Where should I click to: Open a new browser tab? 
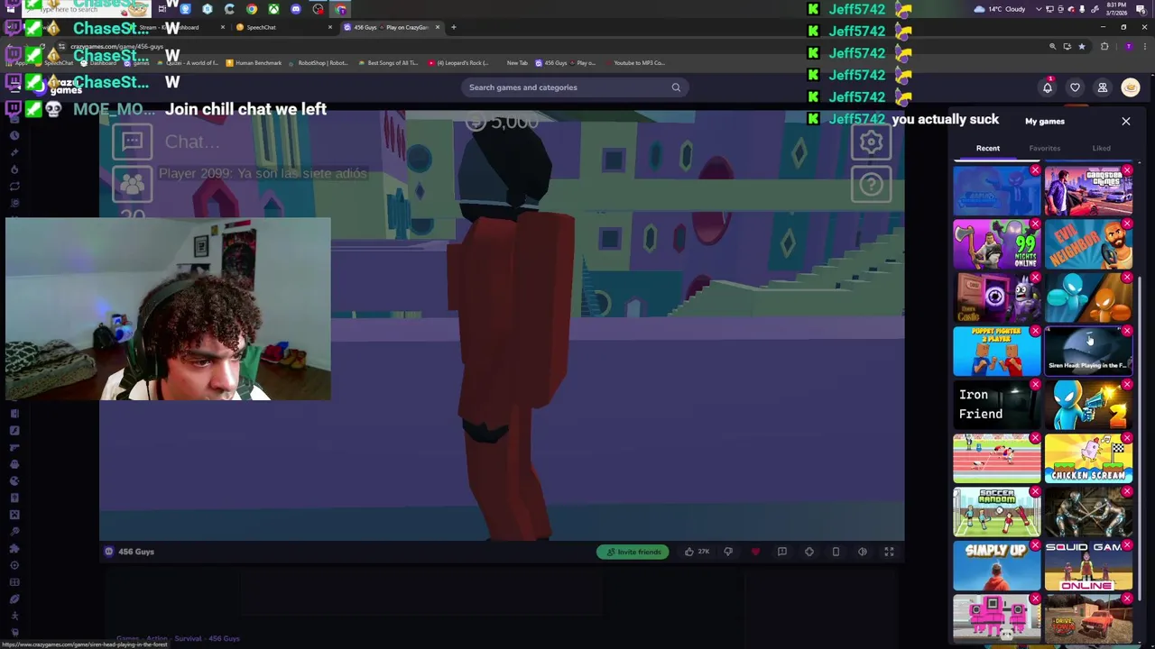(454, 27)
